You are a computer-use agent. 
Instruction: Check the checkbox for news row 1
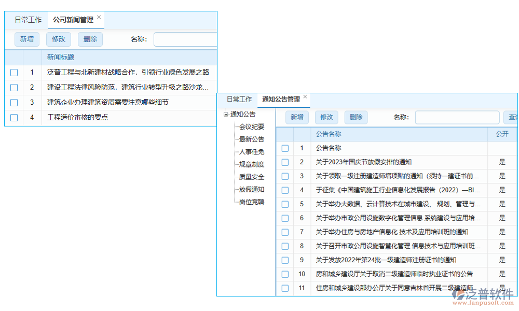[x=13, y=72]
